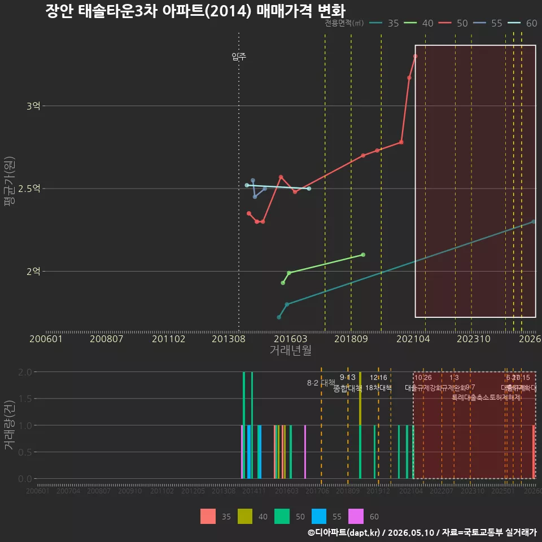Click the '18차대책' annotation
542x542 pixels.
378,388
